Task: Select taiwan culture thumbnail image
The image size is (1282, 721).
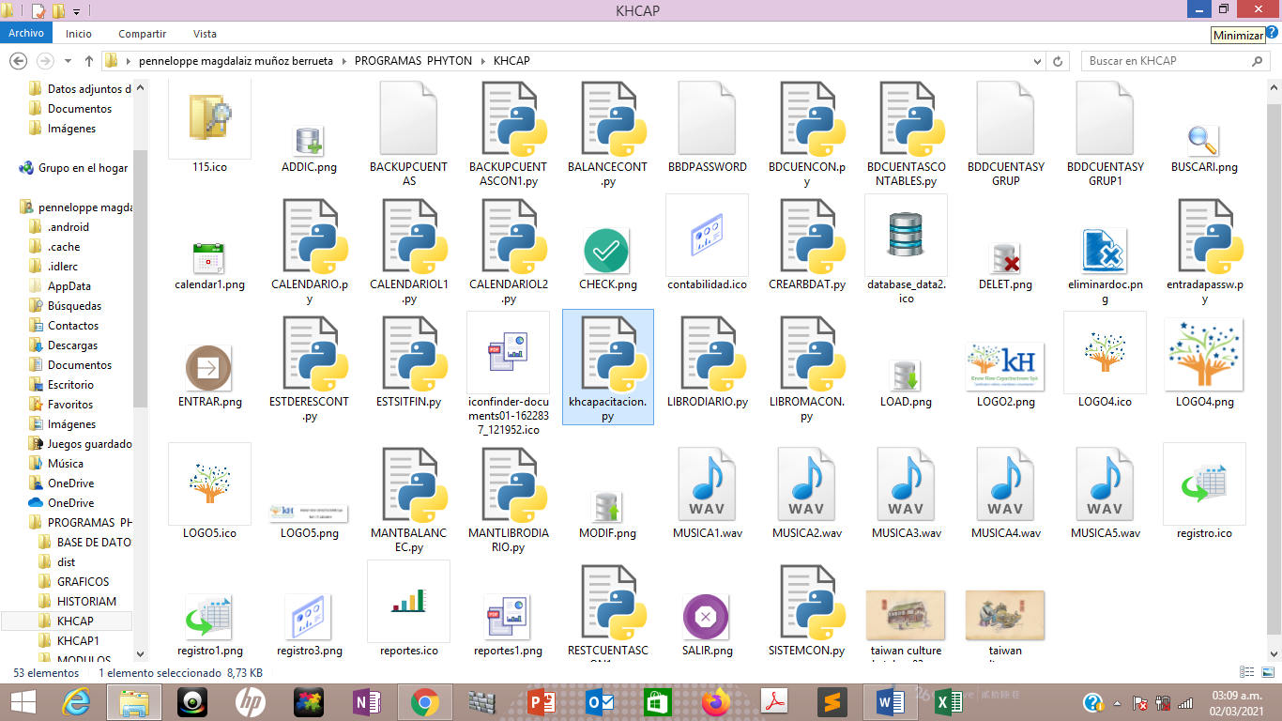Action: point(906,615)
